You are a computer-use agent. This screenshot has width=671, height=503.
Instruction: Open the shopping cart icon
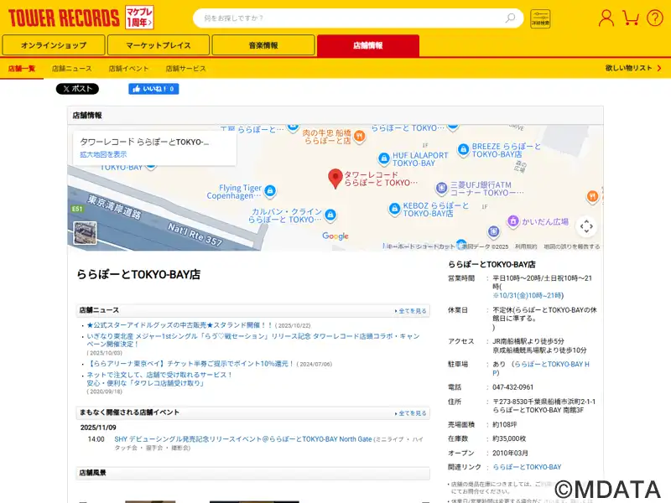[x=631, y=18]
